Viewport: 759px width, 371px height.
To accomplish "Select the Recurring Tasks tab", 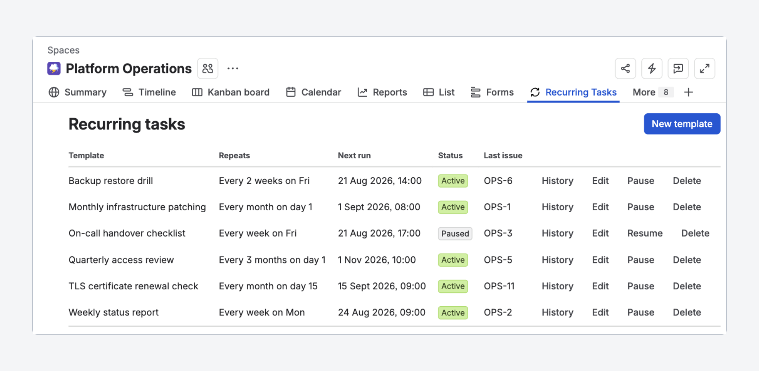I will coord(573,92).
